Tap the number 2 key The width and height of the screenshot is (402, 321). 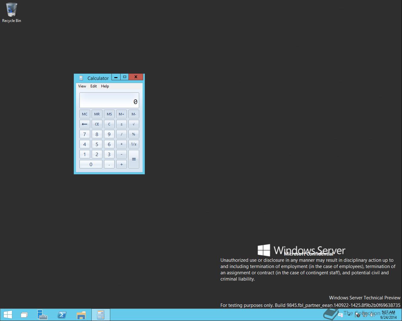click(x=97, y=154)
